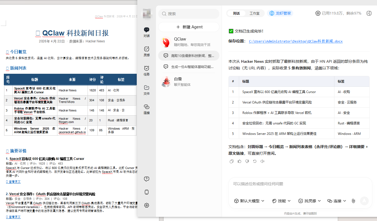Click the QClaw agent red avatar
This screenshot has height=221, width=377.
click(x=166, y=42)
